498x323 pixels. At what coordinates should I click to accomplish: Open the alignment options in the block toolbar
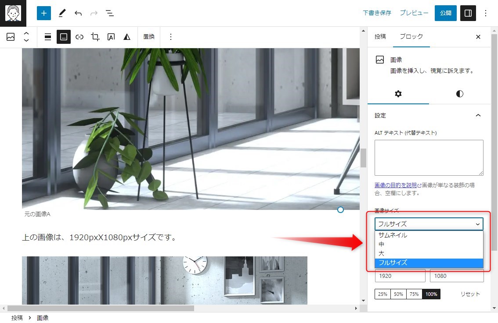(47, 37)
